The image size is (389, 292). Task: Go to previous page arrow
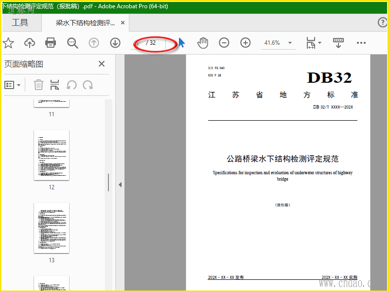coord(94,43)
